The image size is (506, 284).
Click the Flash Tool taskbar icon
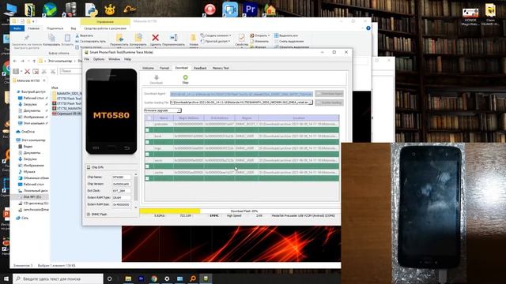point(206,278)
